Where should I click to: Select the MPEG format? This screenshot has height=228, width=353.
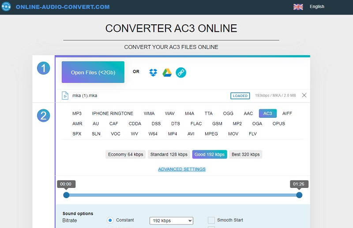pyautogui.click(x=211, y=134)
